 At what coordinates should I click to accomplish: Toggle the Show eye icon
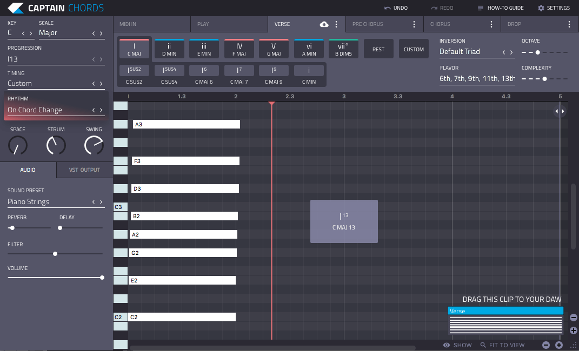pyautogui.click(x=447, y=345)
